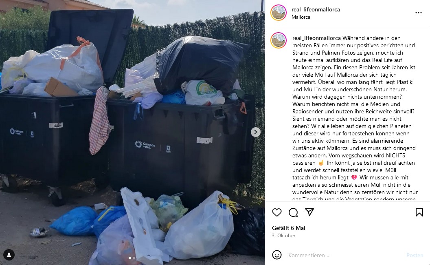Go to next photo with arrow
Image resolution: width=430 pixels, height=265 pixels.
click(x=256, y=132)
